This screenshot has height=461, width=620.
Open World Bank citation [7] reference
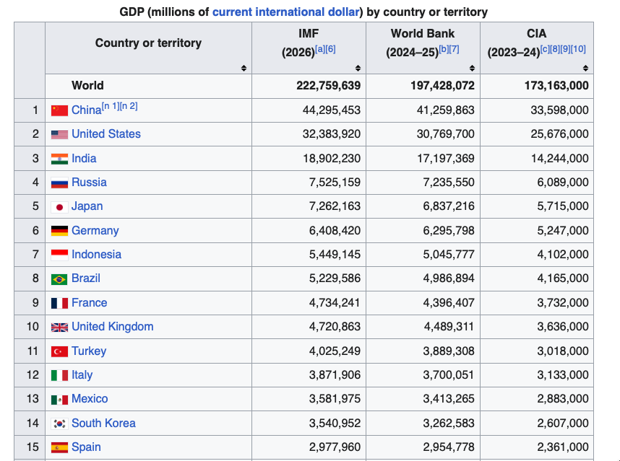click(x=455, y=49)
